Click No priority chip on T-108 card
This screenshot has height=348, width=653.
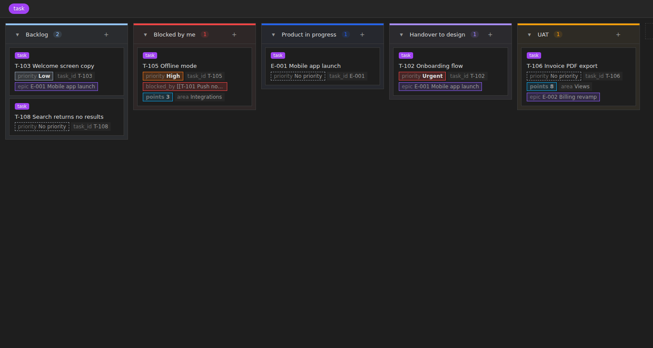pos(42,127)
